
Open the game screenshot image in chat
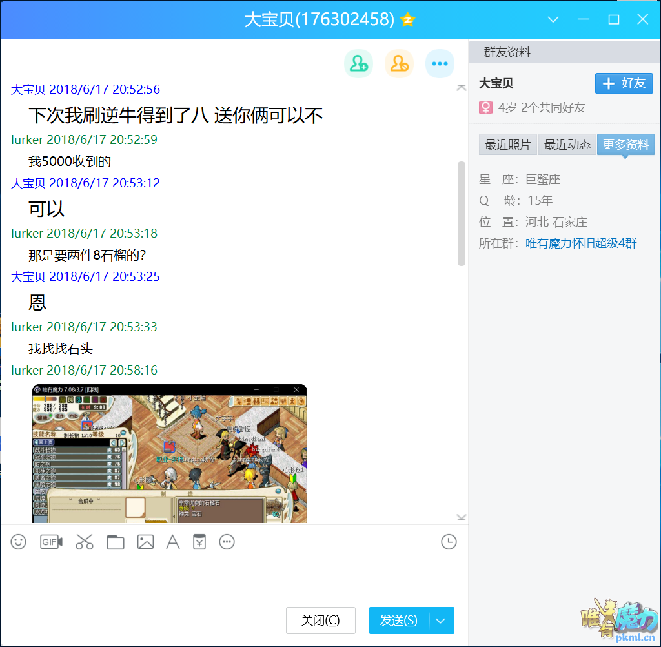coord(169,453)
